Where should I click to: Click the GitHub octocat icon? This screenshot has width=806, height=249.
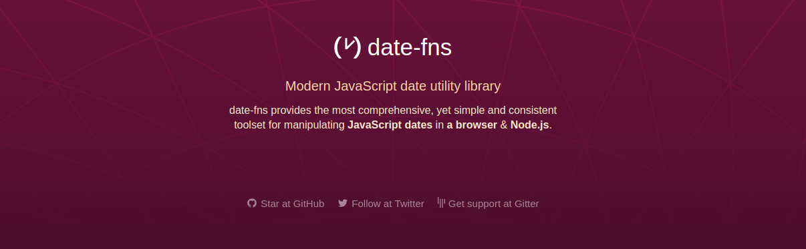pyautogui.click(x=252, y=203)
